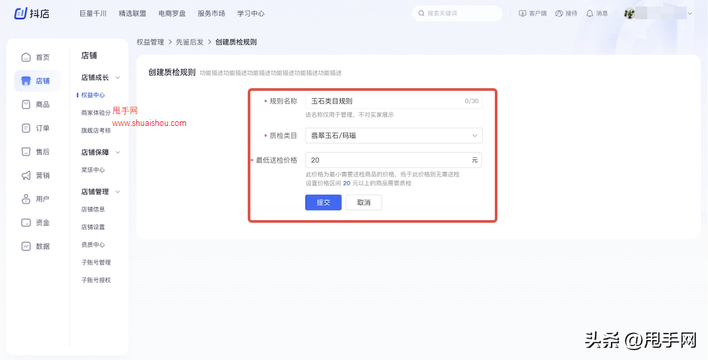Screen dimensions: 708x360
Task: Select the 商品 products icon in sidebar
Action: point(26,105)
